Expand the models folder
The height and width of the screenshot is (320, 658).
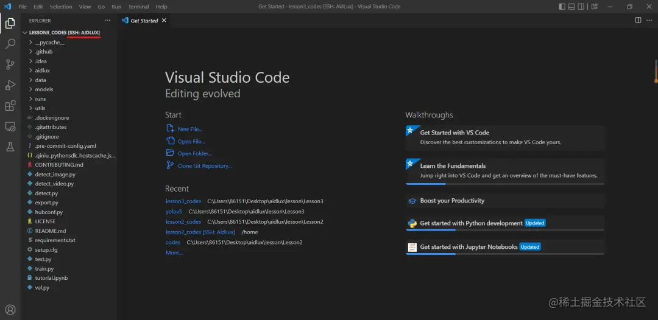click(69, 89)
